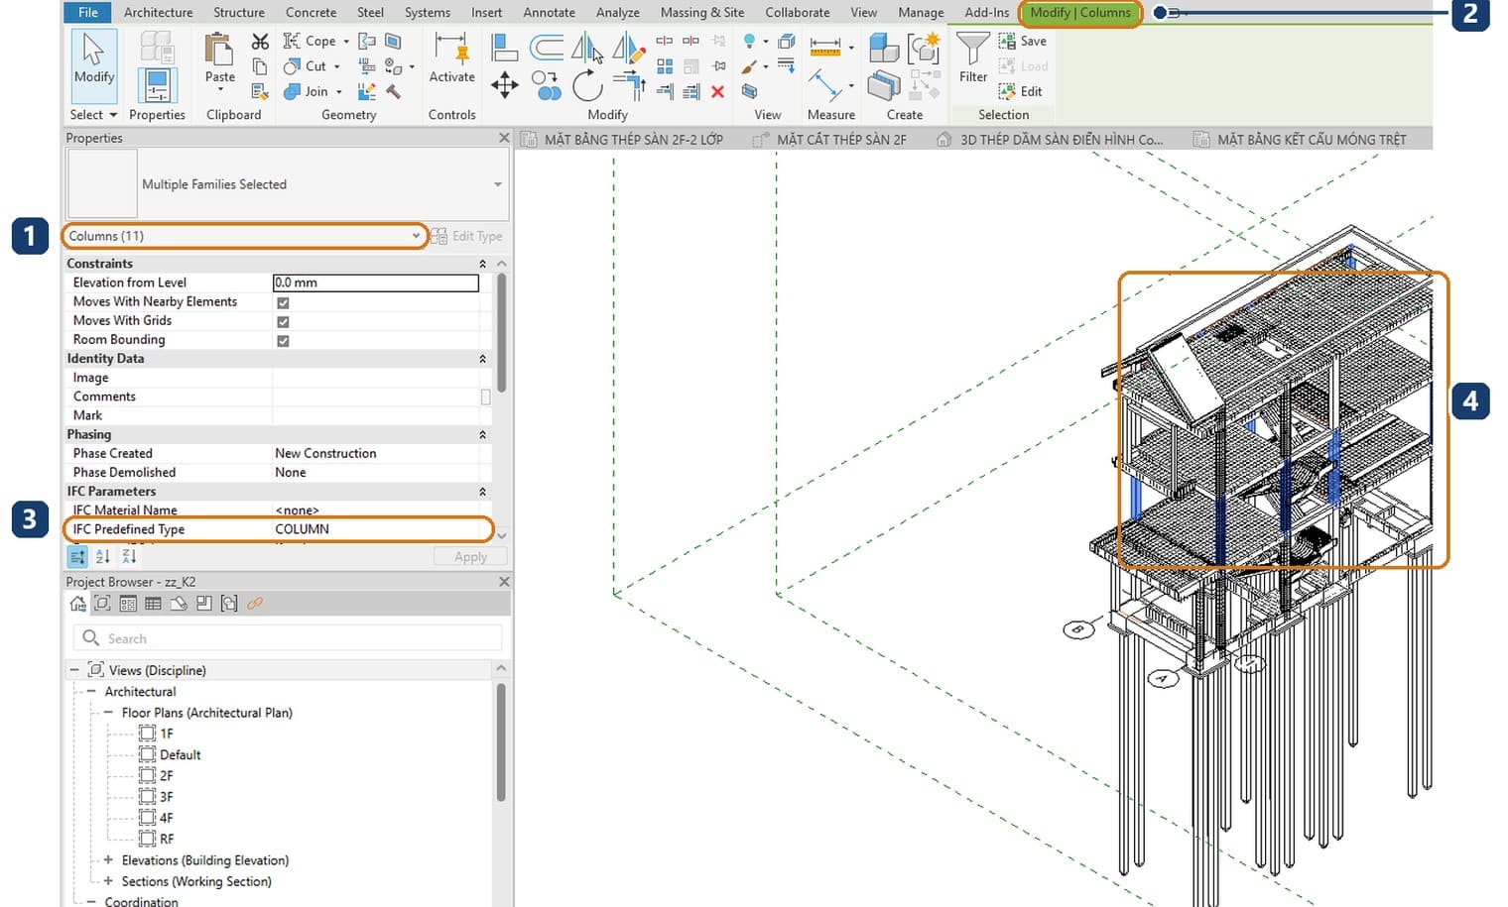The width and height of the screenshot is (1508, 907).
Task: Sort properties Z to A descending
Action: click(129, 557)
